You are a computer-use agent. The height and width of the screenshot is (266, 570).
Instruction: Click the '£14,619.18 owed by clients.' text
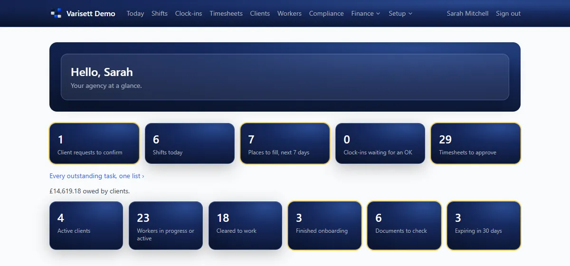90,191
